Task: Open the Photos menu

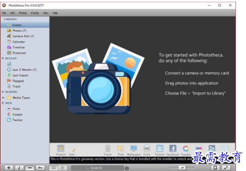Action: click(23, 13)
